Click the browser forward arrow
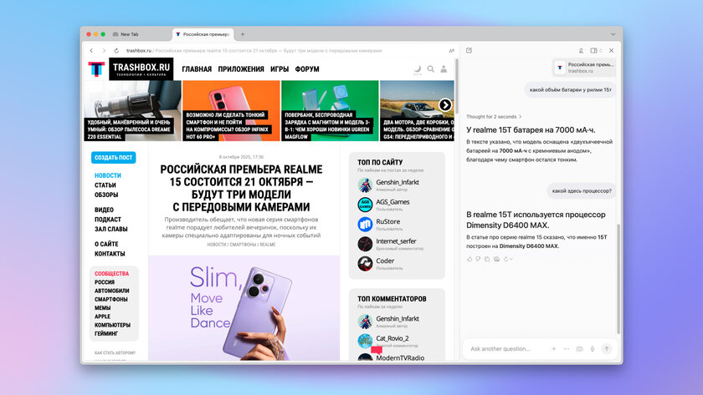Image resolution: width=703 pixels, height=395 pixels. pyautogui.click(x=104, y=51)
